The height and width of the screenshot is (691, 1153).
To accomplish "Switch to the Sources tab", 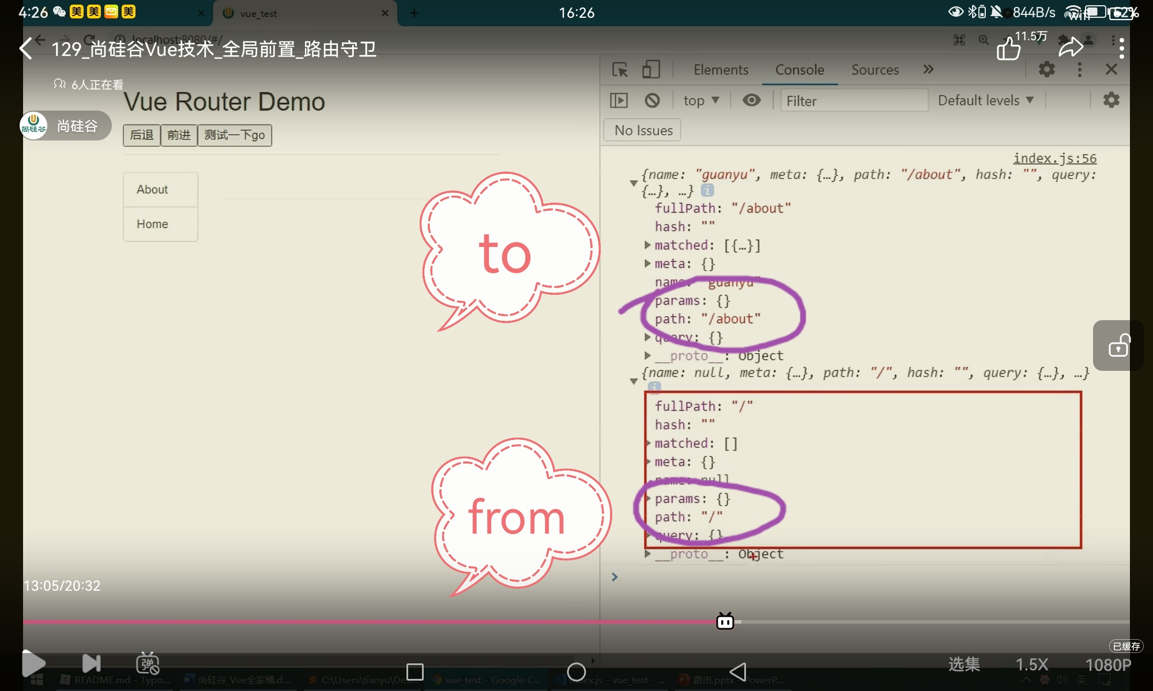I will tap(875, 70).
